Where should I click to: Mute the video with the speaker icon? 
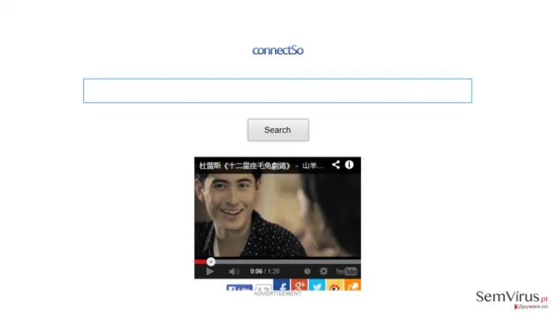(x=234, y=272)
